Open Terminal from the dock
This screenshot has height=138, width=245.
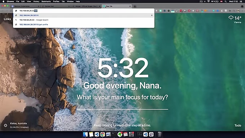[114, 134]
